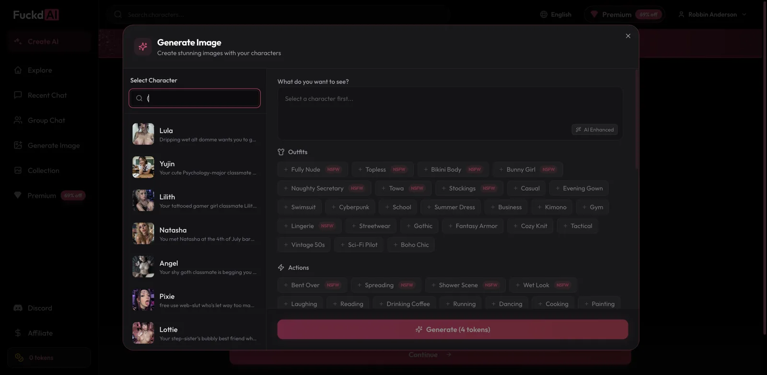This screenshot has width=767, height=375.
Task: Click the Collection icon in the sidebar
Action: [18, 170]
